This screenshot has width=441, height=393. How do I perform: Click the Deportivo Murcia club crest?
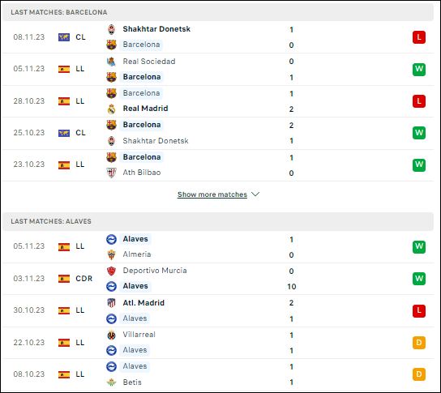(111, 271)
